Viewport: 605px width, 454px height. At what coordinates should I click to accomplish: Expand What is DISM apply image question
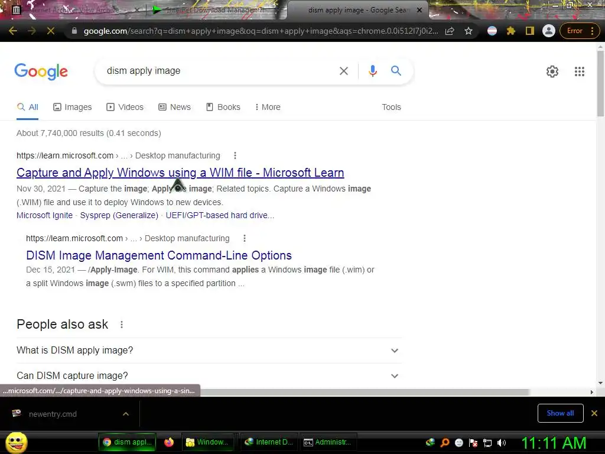(x=209, y=351)
